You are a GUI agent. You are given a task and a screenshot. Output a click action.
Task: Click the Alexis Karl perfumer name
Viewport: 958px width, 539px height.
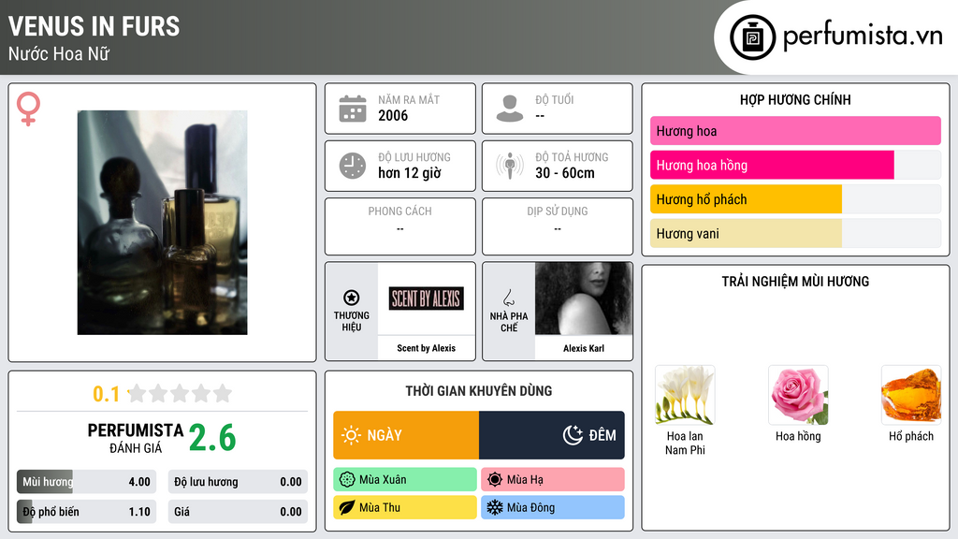coord(584,348)
